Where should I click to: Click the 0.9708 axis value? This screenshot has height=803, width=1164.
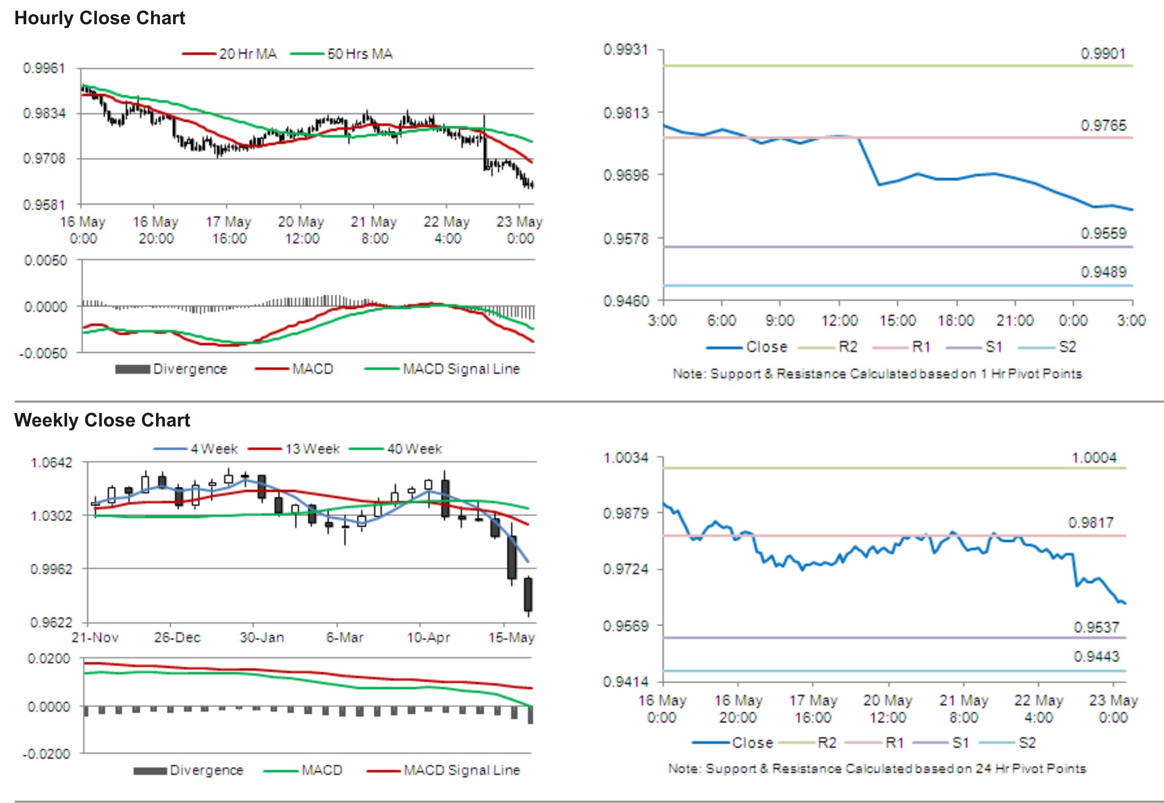coord(44,158)
